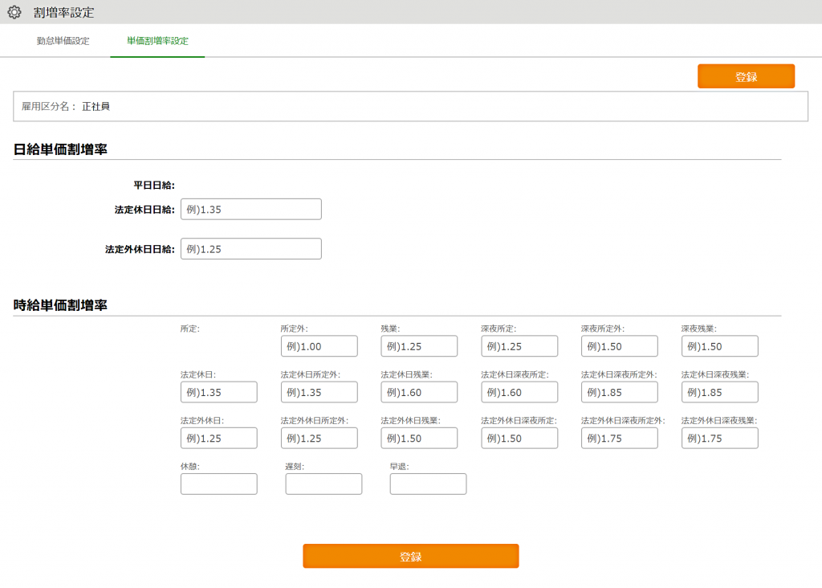Click the 残業 rate input field
Screen dimensions: 822x588
click(419, 346)
